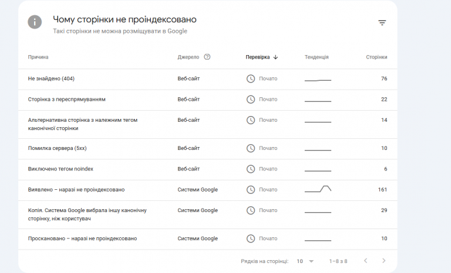The image size is (451, 273).
Task: Click the Чому сторінки не проіндексовано heading
Action: click(x=124, y=19)
